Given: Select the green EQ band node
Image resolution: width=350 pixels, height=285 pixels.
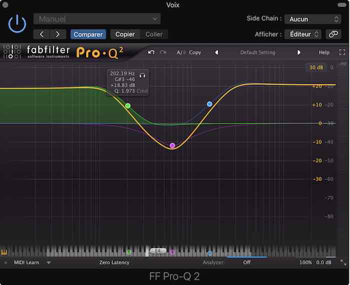Looking at the screenshot, I should (x=127, y=106).
